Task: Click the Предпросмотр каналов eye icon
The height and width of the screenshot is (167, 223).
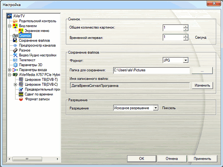Action: [x=15, y=45]
